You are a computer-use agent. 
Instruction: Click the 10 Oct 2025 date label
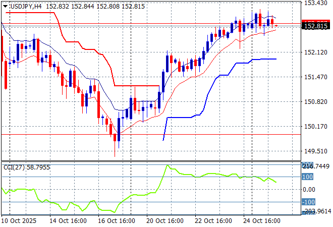point(20,221)
